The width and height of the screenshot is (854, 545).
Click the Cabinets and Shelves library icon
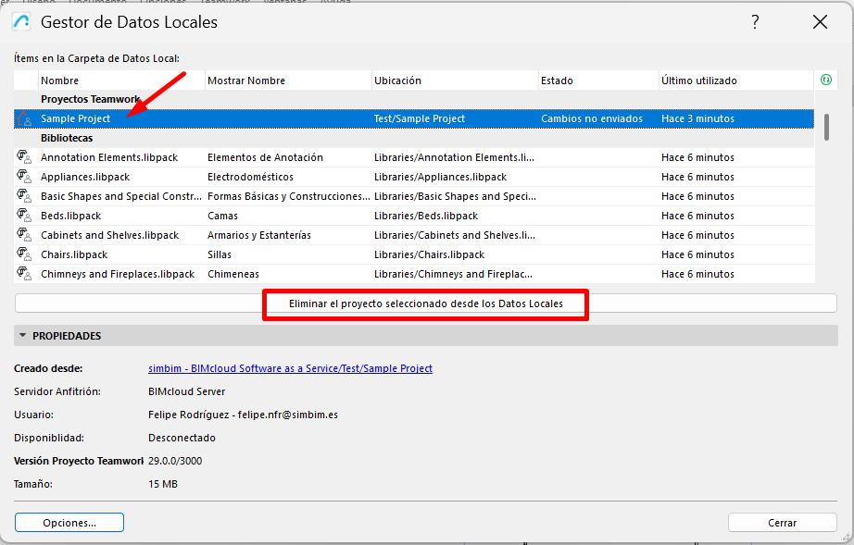pyautogui.click(x=24, y=235)
